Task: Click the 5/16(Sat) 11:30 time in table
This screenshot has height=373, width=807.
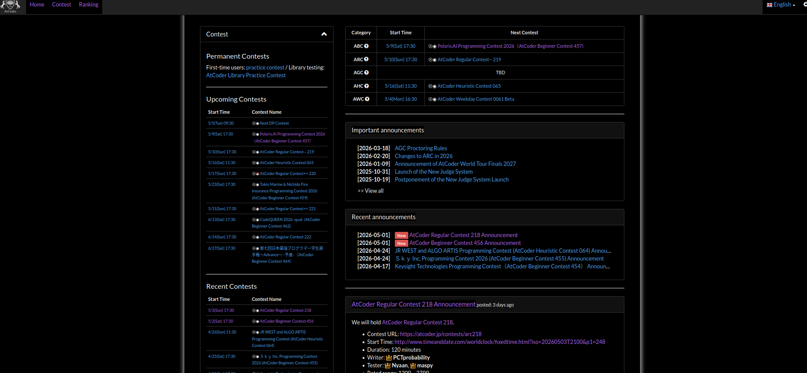Action: (x=400, y=86)
